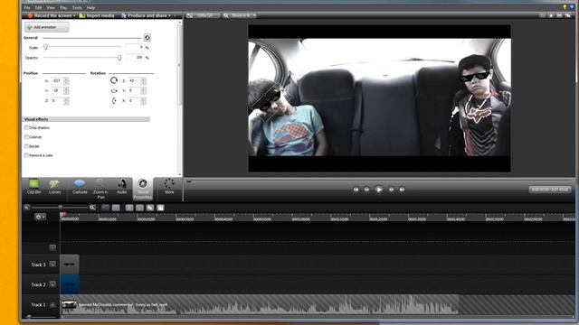Enable Colorize checkbox
The width and height of the screenshot is (579, 325).
[x=26, y=136]
